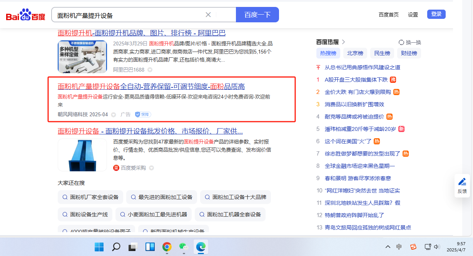This screenshot has height=256, width=473.
Task: Expand dropdown next to 阿里巴巴1688
Action: [x=150, y=70]
